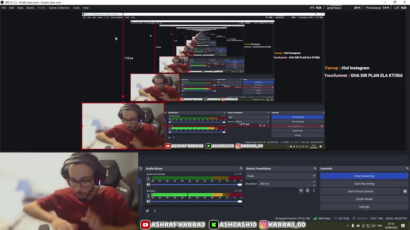The height and width of the screenshot is (230, 410).
Task: Open the greyed Profile menu
Action: (41, 8)
